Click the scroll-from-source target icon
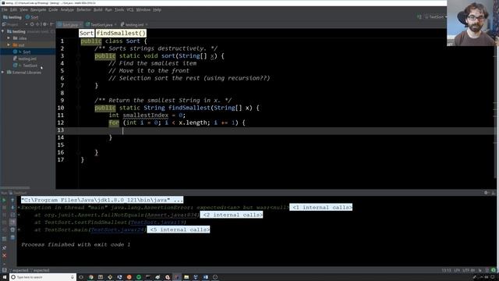The image size is (499, 281). (32, 24)
